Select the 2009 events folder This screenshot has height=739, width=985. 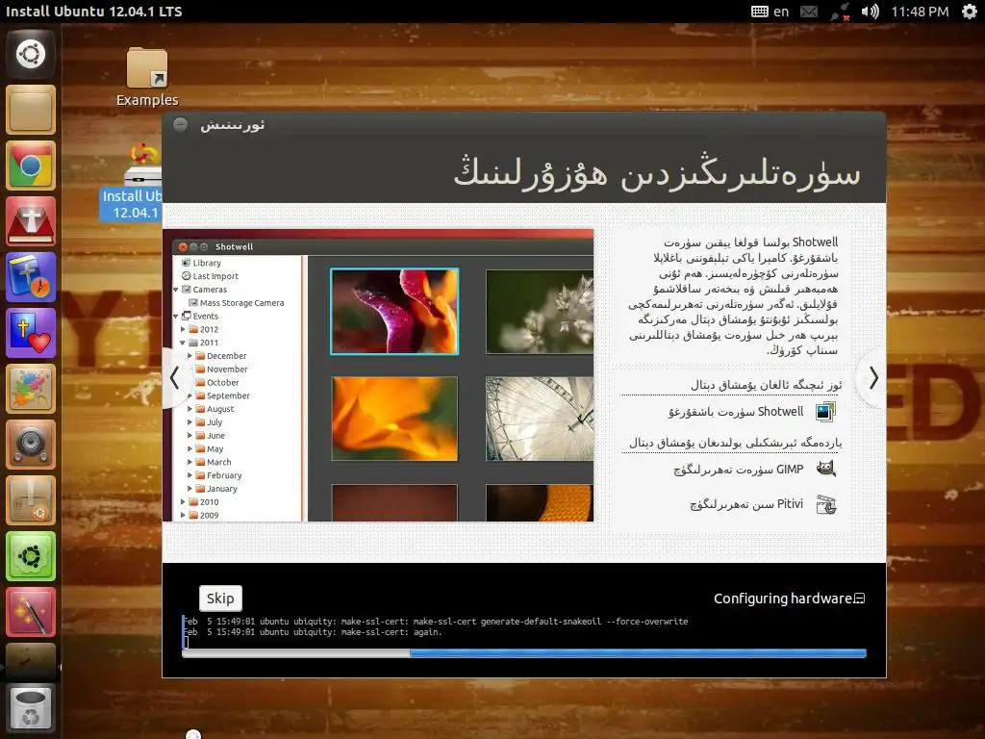point(204,516)
